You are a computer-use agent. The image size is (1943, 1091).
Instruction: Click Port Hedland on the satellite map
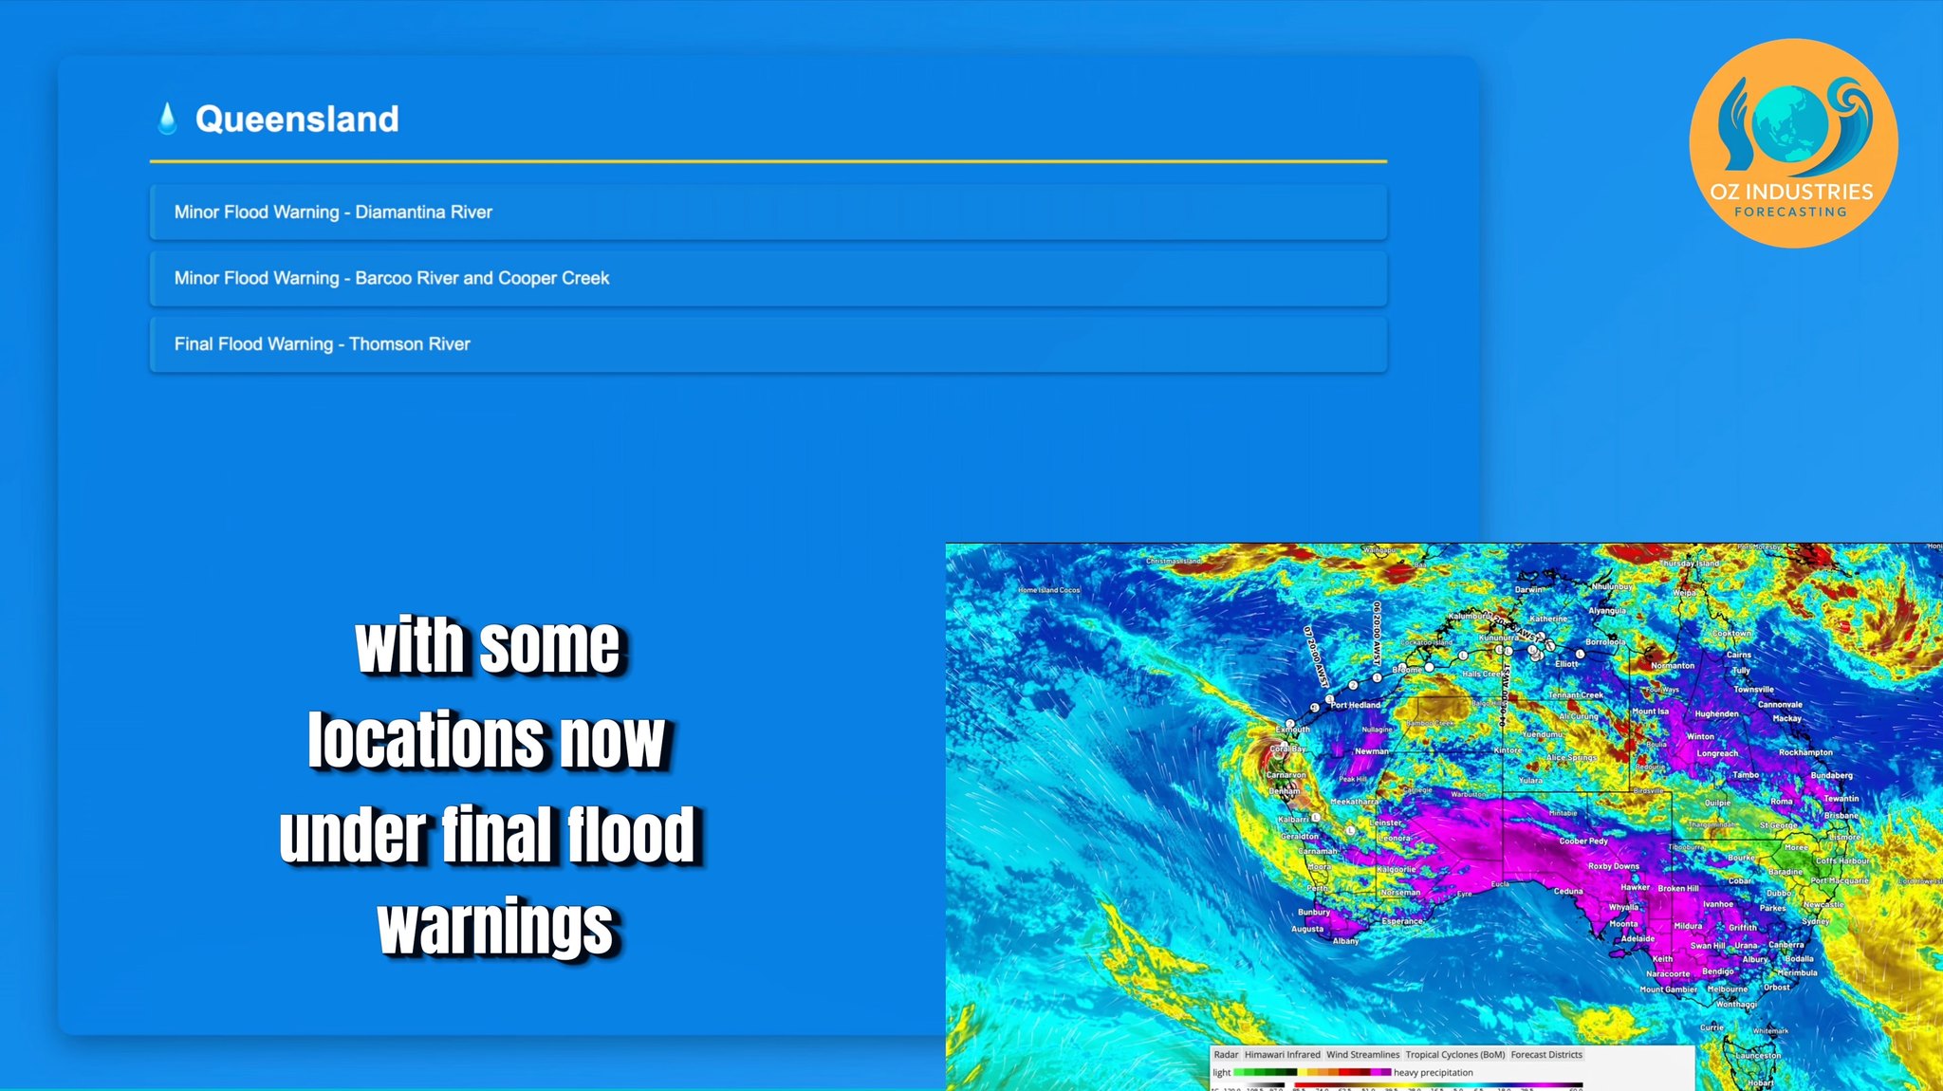(x=1355, y=705)
